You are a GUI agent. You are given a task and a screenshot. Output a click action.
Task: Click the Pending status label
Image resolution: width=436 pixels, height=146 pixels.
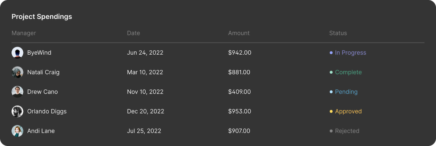pyautogui.click(x=346, y=92)
